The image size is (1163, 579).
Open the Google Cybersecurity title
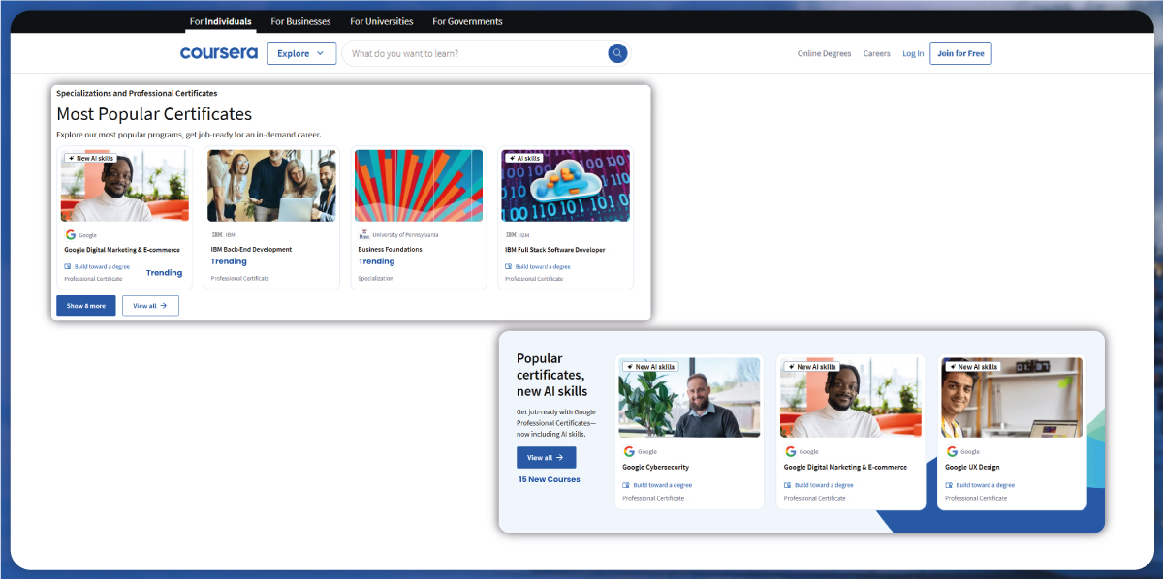(655, 467)
